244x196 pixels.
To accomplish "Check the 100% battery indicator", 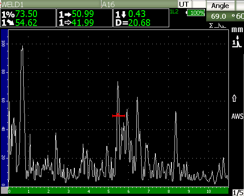I will point(195,13).
